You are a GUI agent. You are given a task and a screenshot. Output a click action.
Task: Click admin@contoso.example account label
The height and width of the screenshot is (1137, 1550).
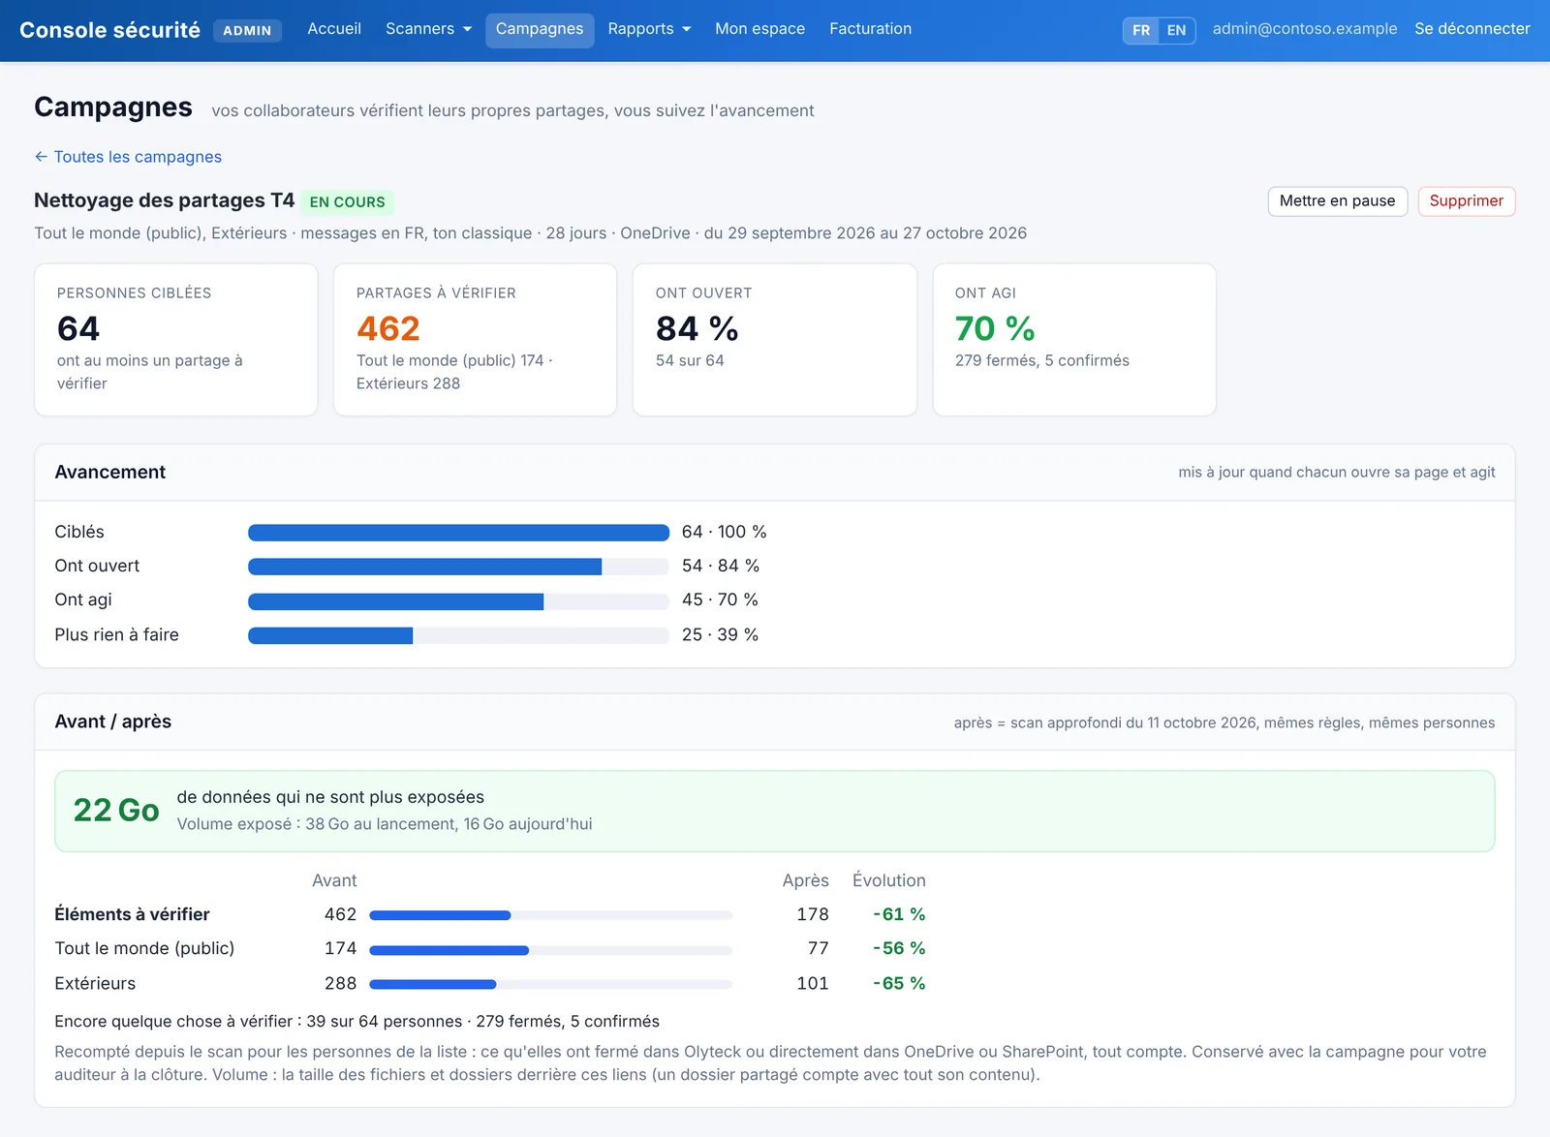[x=1304, y=29]
